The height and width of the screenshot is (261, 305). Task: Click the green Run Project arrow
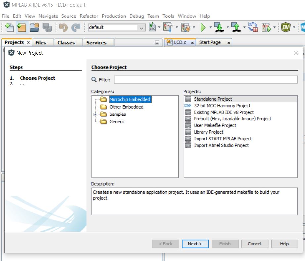coord(203,27)
